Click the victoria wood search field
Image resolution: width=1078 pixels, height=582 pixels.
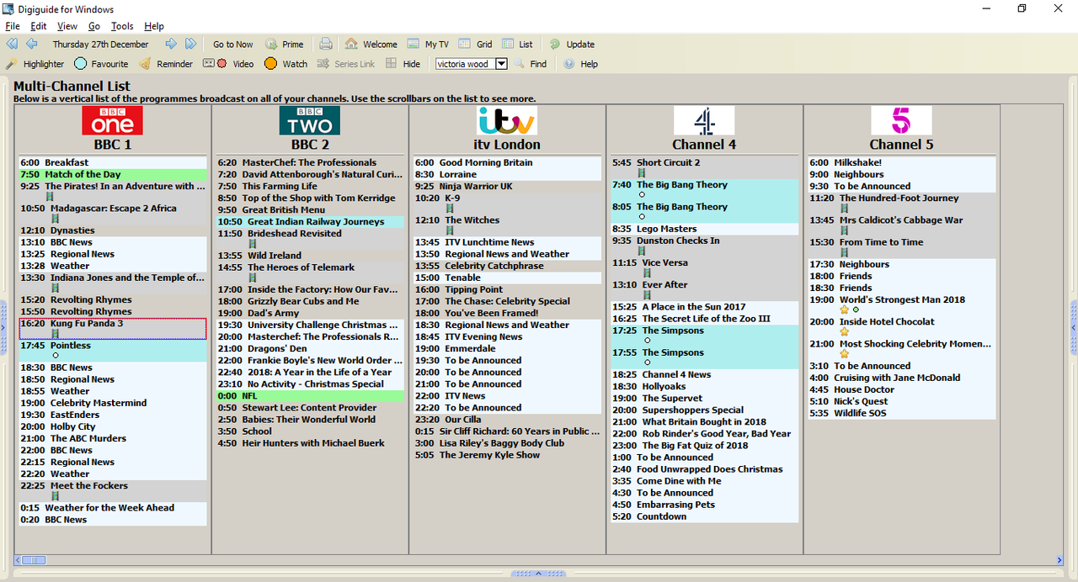[466, 64]
